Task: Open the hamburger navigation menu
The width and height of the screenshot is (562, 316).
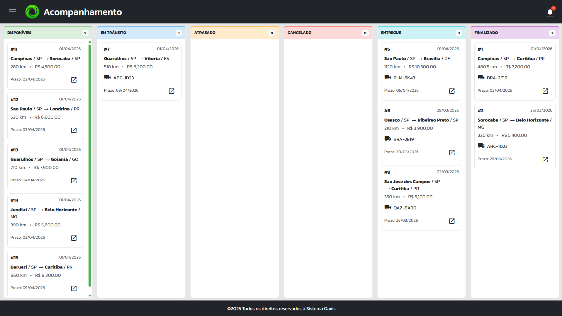Action: (x=12, y=12)
